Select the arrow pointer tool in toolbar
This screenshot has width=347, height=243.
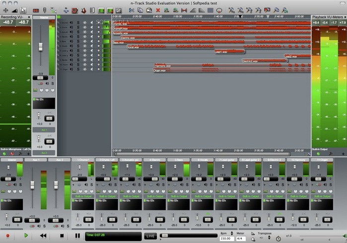[23, 10]
